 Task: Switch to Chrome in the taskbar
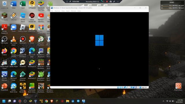[46, 101]
